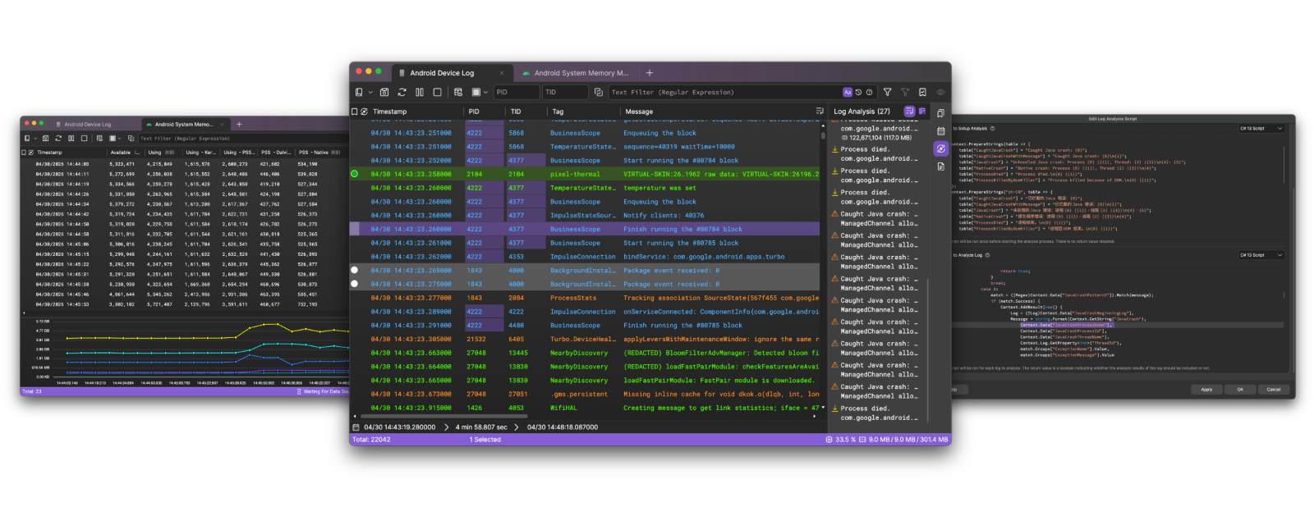This screenshot has height=525, width=1314.
Task: Click the Message column header
Action: [639, 111]
